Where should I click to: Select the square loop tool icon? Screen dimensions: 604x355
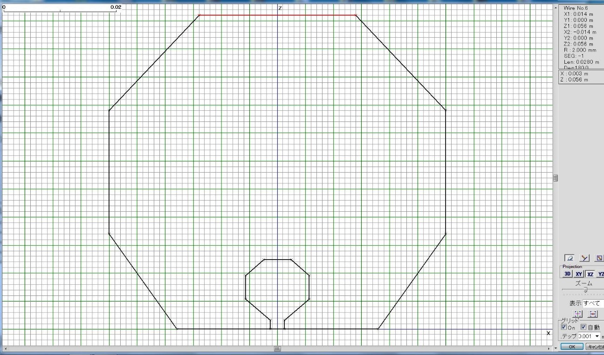click(x=599, y=258)
